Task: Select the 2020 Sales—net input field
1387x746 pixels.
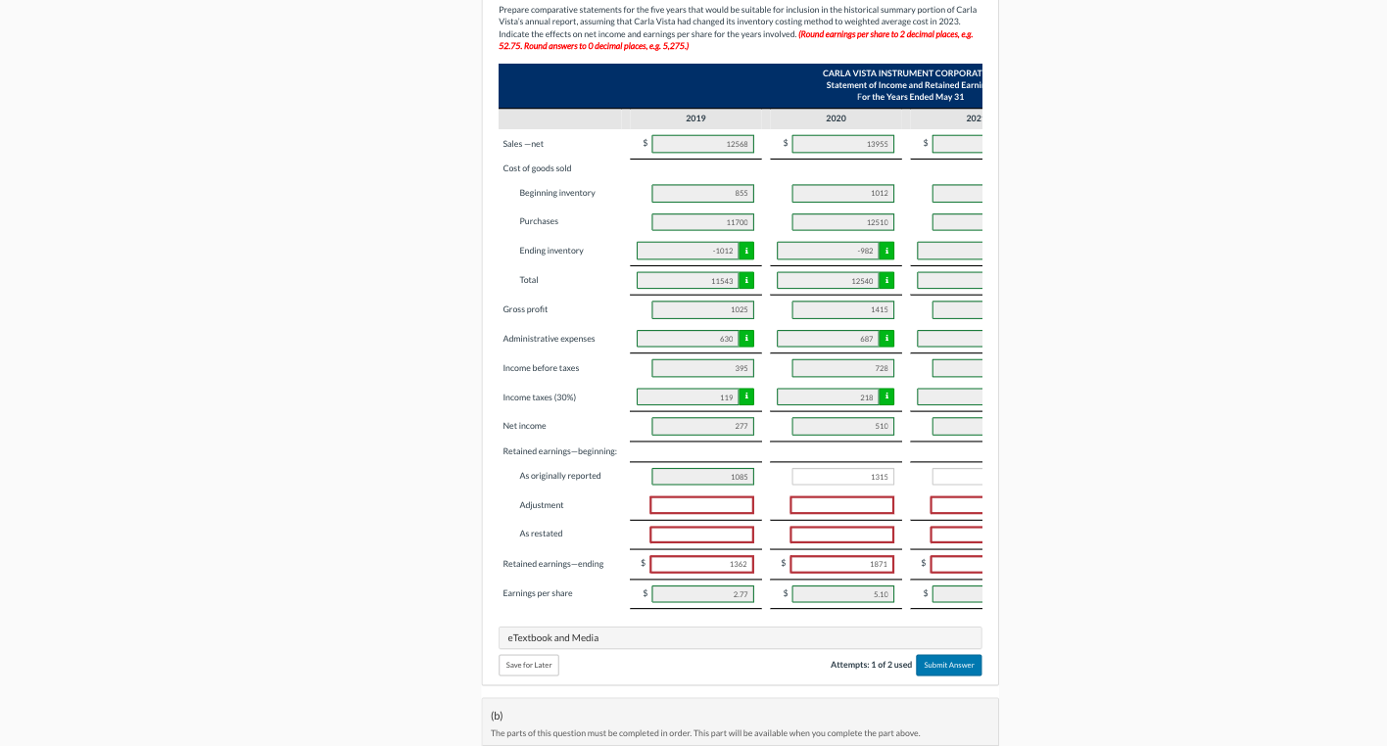Action: point(842,144)
